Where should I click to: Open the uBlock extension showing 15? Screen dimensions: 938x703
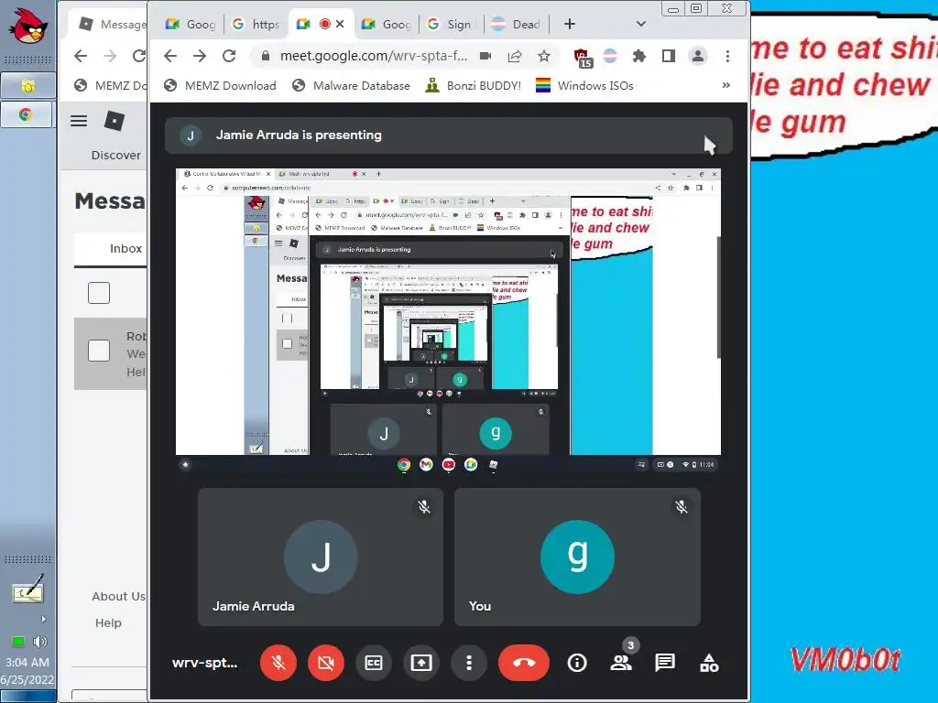point(582,58)
